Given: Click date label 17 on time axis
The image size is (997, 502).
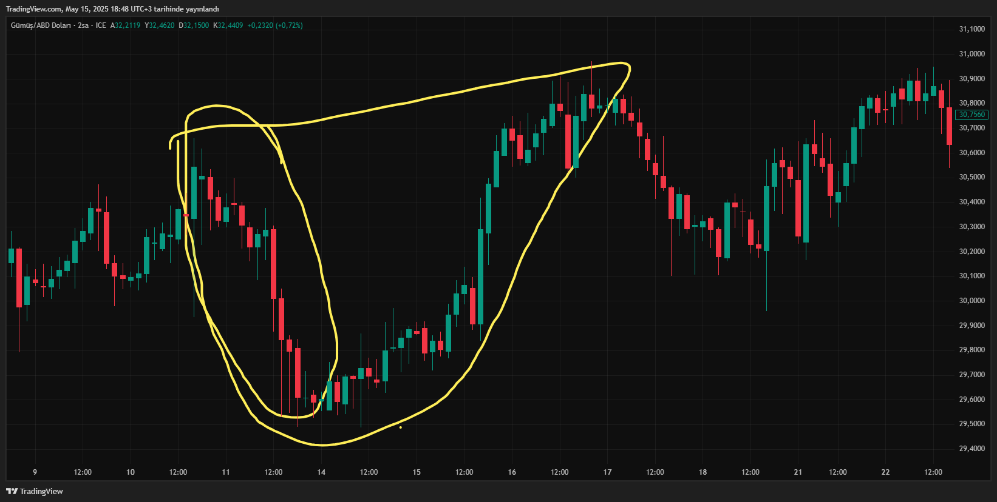Looking at the screenshot, I should click(x=607, y=472).
